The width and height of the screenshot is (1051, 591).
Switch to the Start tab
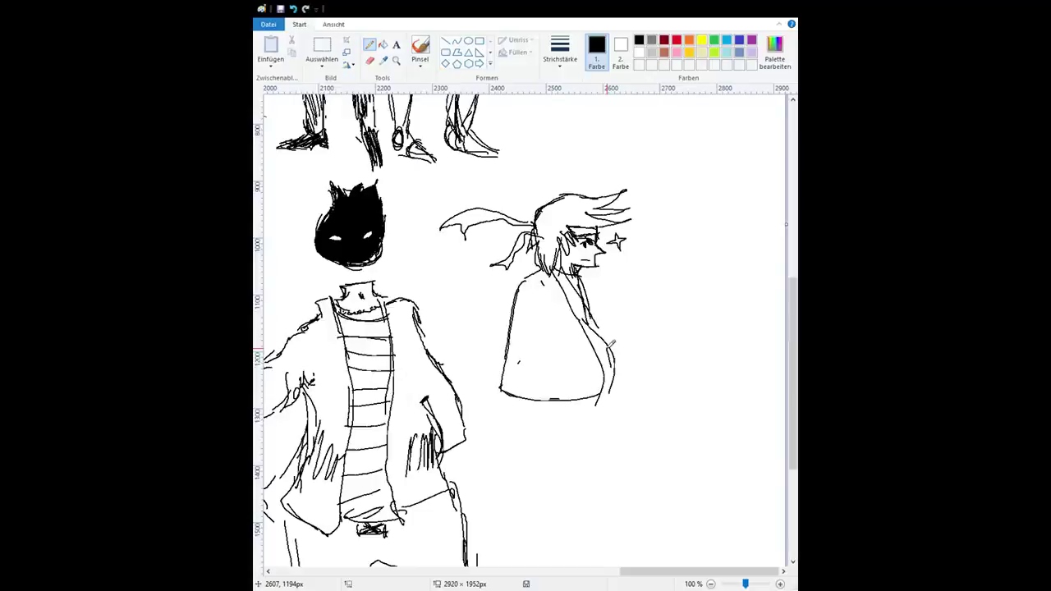[300, 24]
